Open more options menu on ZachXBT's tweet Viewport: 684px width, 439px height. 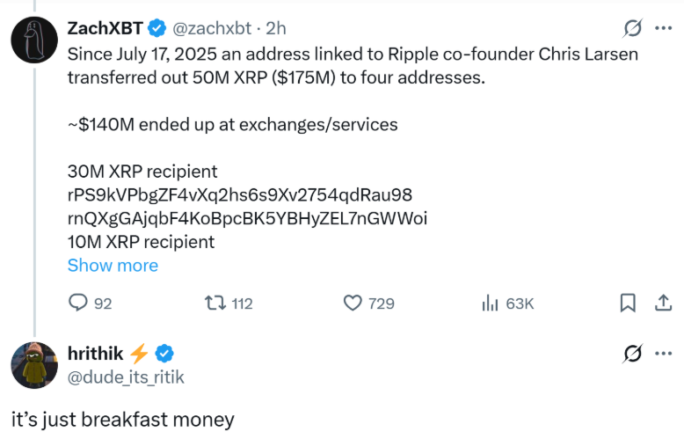click(x=663, y=29)
